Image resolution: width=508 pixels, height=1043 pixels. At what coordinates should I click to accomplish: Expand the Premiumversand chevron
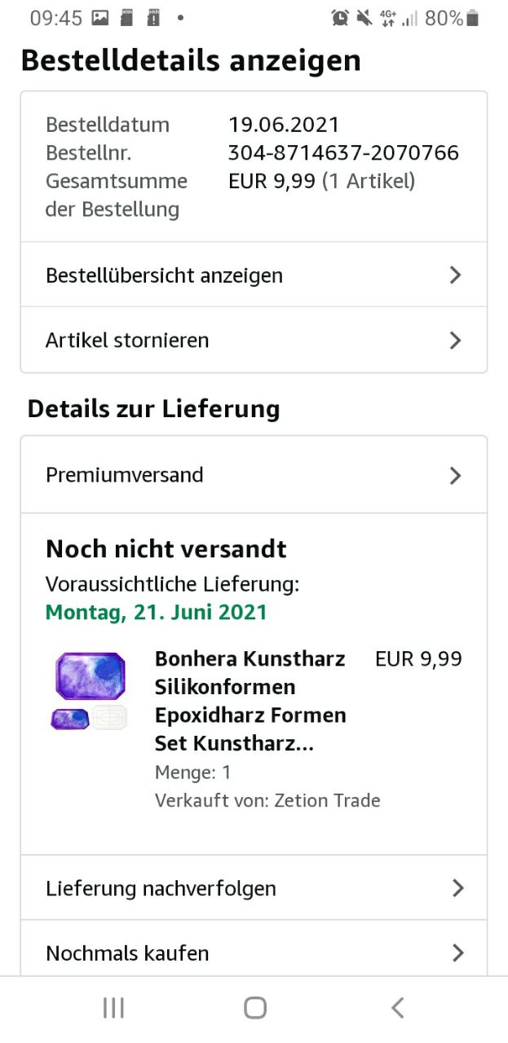point(456,476)
